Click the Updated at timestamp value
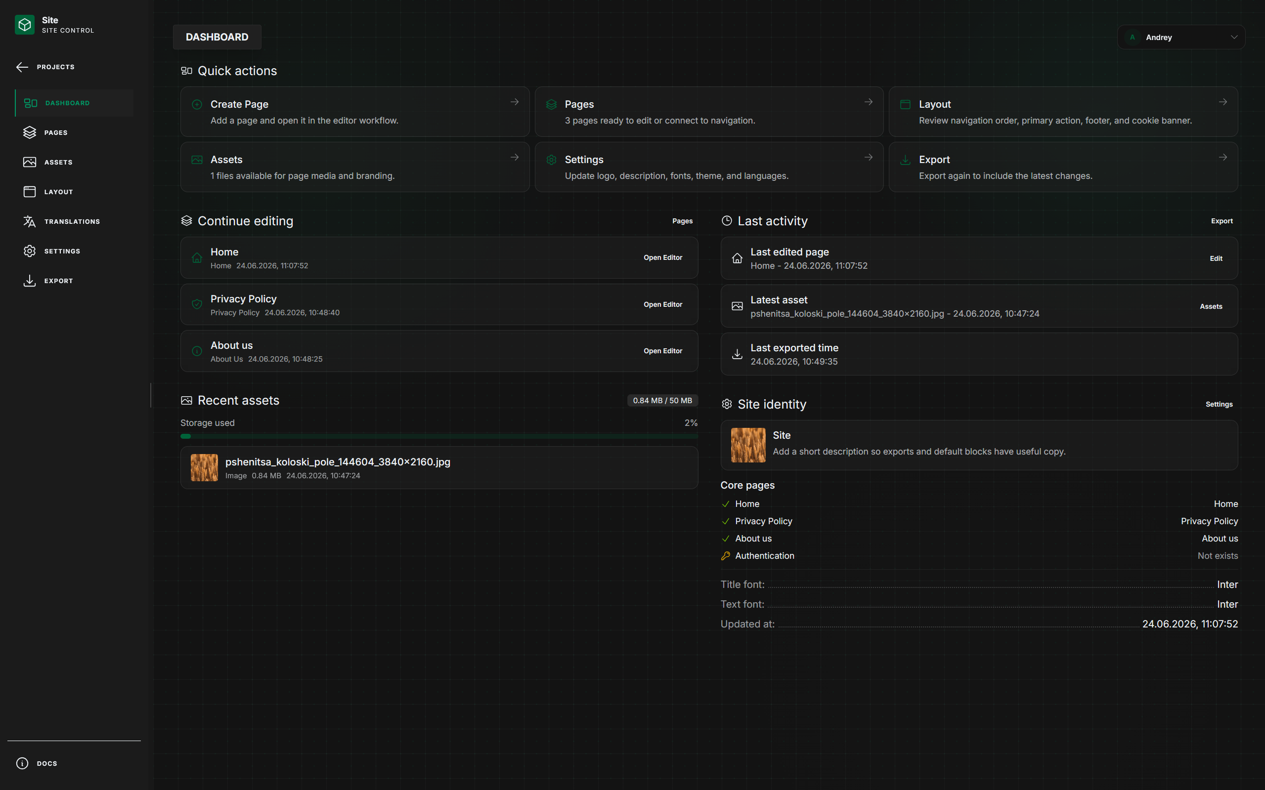The height and width of the screenshot is (790, 1265). [1190, 624]
